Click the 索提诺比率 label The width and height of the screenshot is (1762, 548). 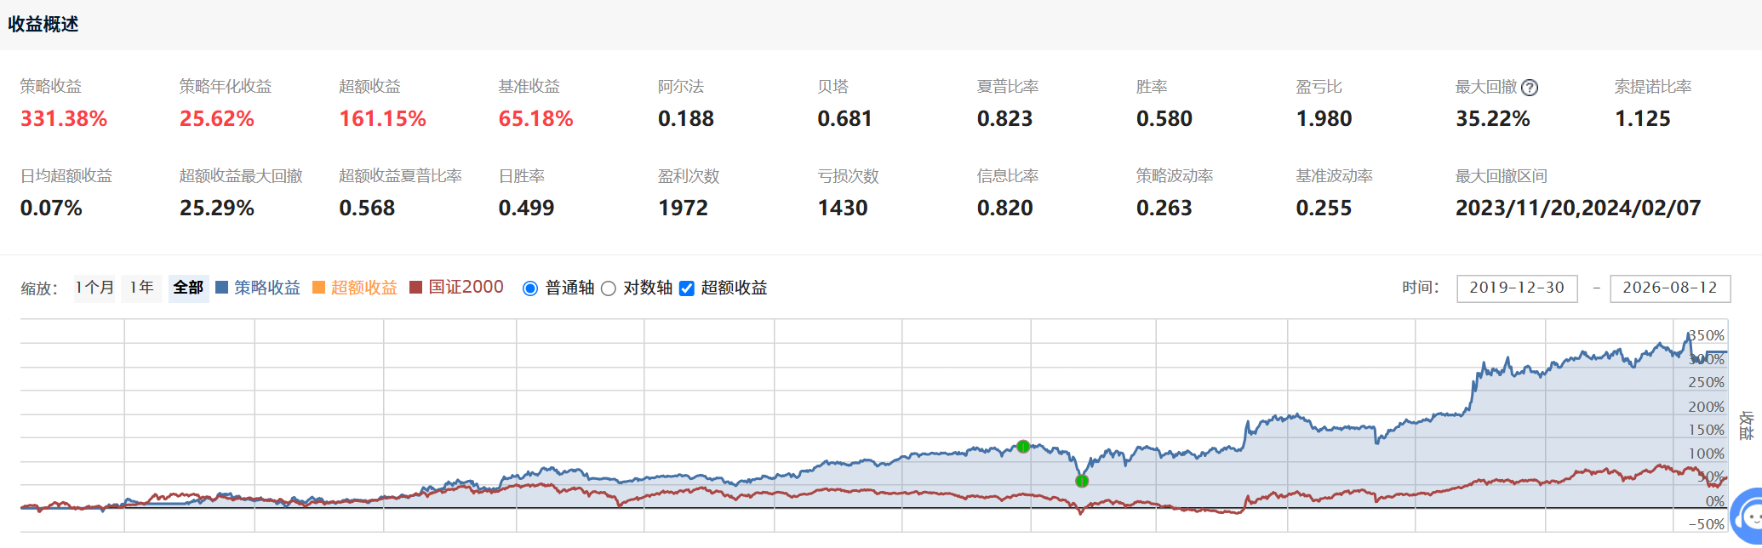1653,87
